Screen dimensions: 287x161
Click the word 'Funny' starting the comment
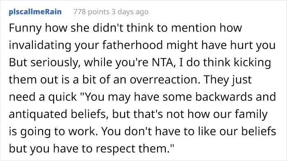[25, 28]
